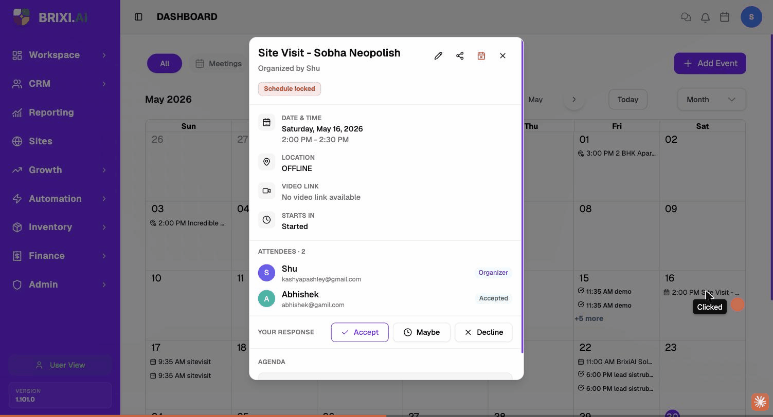Open the notifications bell
773x417 pixels.
[705, 17]
